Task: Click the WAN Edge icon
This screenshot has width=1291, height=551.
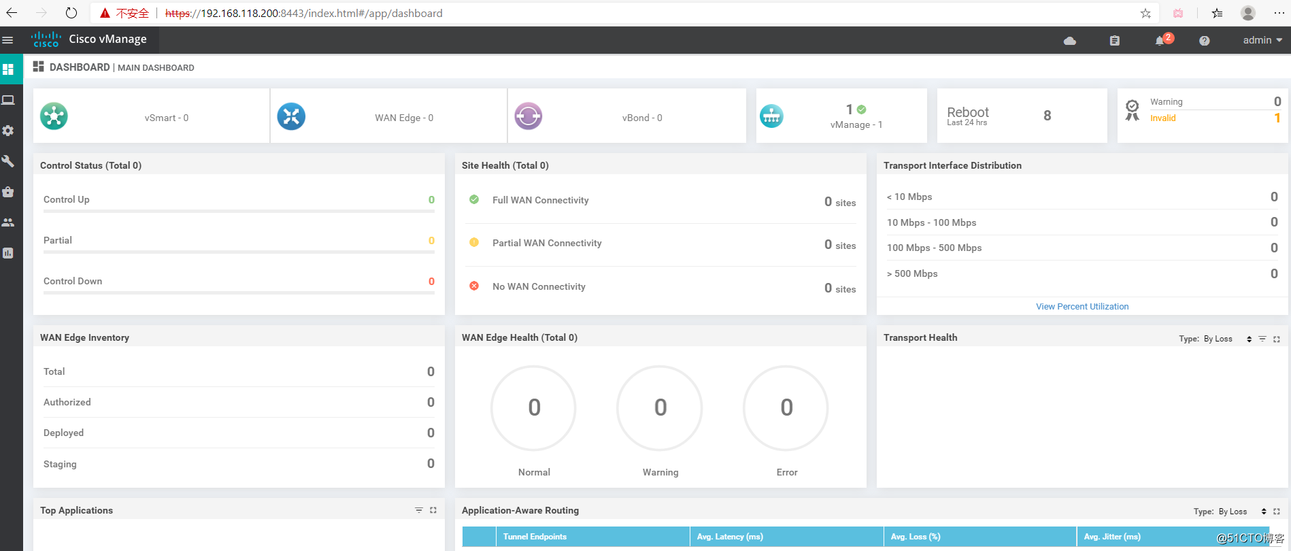Action: (x=291, y=116)
